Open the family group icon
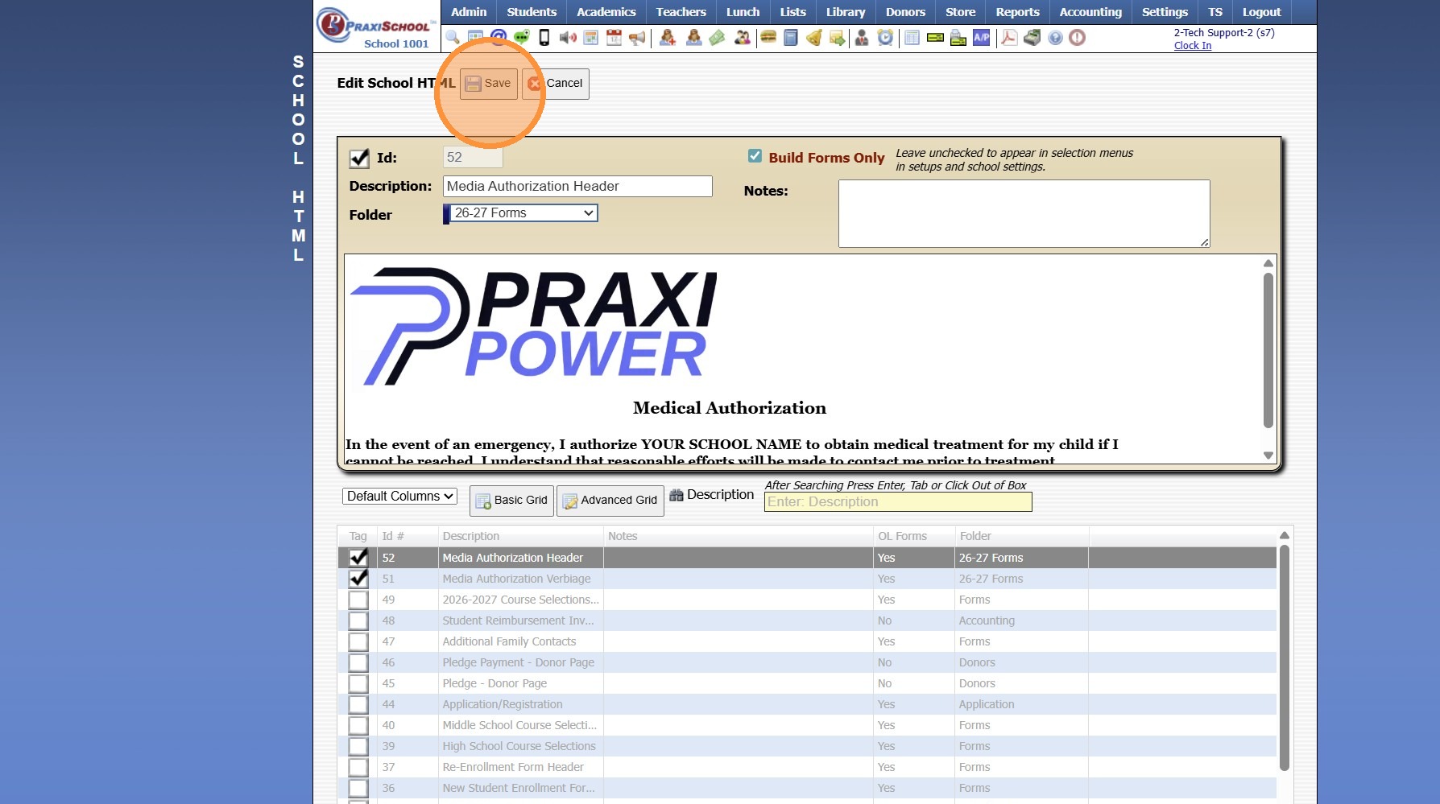The height and width of the screenshot is (804, 1440). tap(742, 38)
